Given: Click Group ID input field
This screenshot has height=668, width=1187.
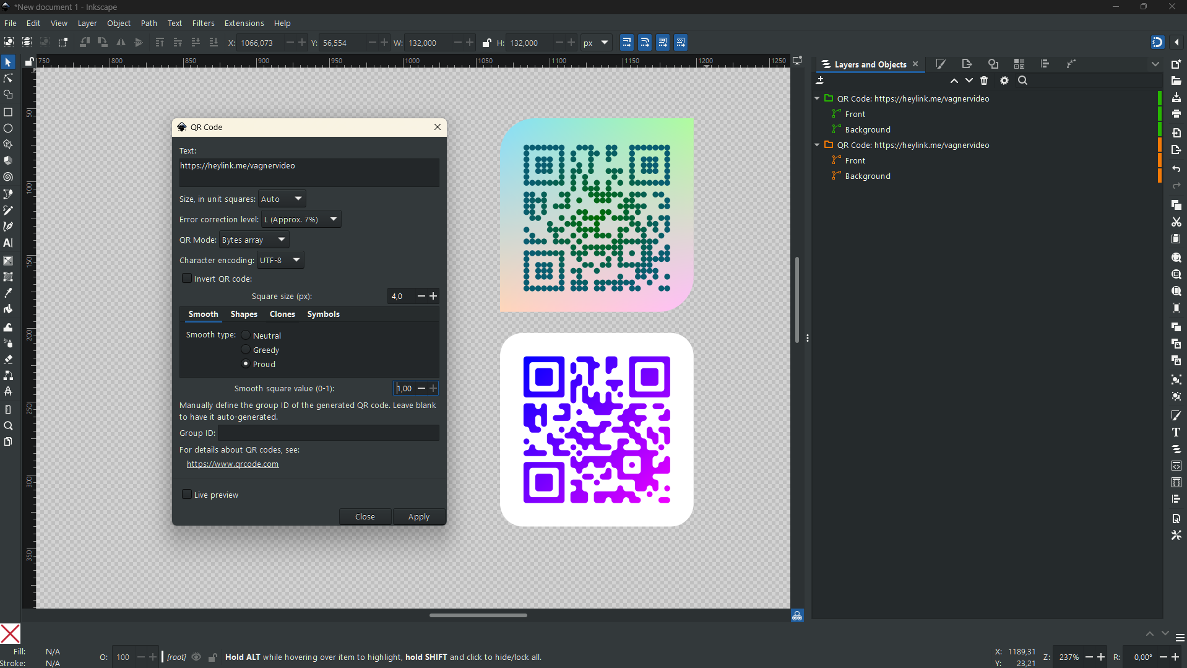Looking at the screenshot, I should pos(328,433).
